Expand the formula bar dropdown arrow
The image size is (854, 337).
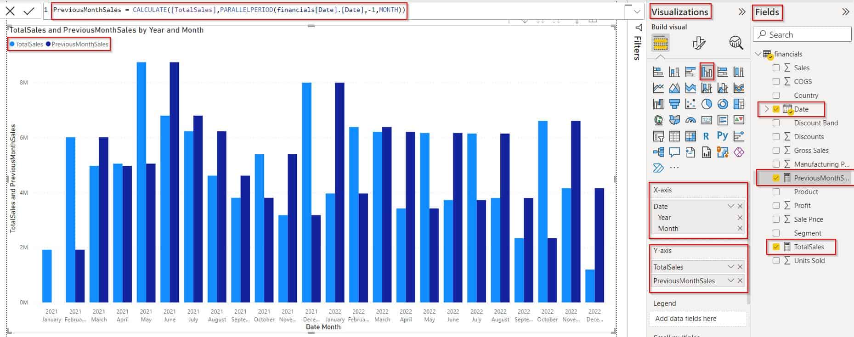click(x=637, y=11)
